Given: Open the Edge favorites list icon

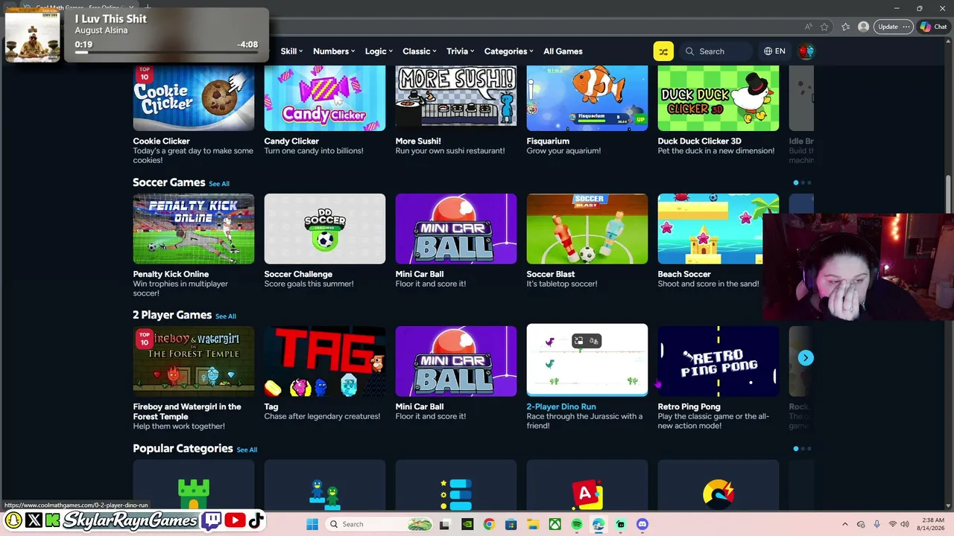Looking at the screenshot, I should pos(845,27).
